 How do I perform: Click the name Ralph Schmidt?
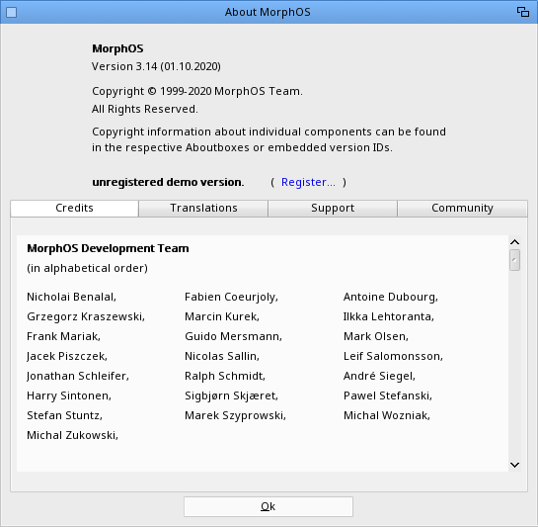click(225, 376)
